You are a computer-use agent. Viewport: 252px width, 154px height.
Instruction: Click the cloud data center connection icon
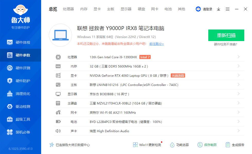tap(52, 145)
